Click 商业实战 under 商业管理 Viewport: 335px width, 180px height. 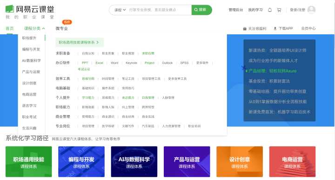tap(148, 116)
